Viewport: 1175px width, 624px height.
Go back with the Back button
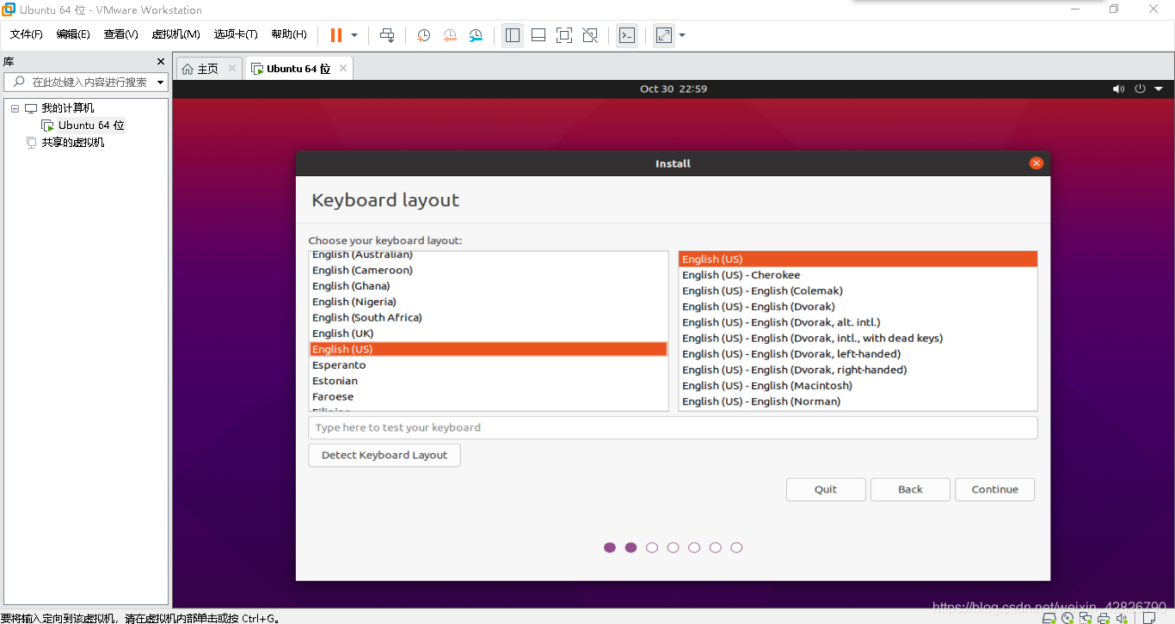pos(910,490)
